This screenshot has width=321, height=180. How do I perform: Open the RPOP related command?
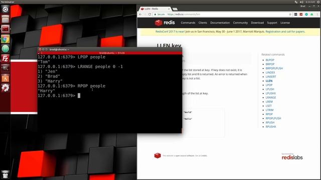click(269, 114)
